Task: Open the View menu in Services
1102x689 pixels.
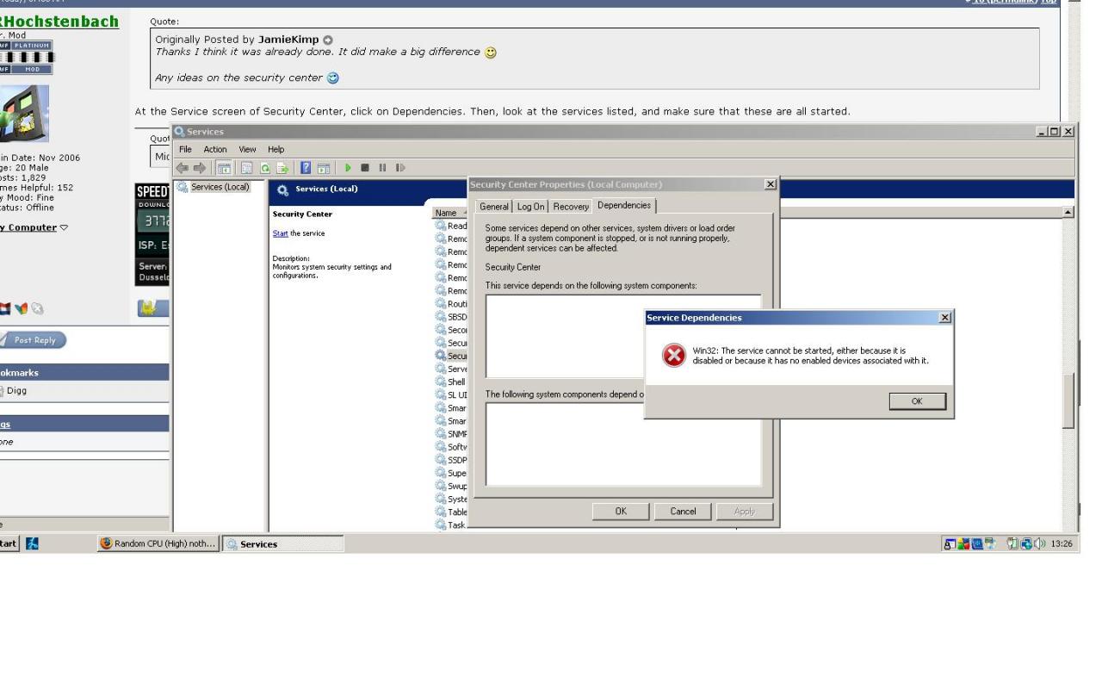Action: click(x=248, y=150)
